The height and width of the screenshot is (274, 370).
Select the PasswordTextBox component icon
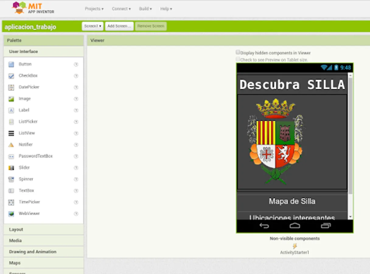click(x=11, y=156)
